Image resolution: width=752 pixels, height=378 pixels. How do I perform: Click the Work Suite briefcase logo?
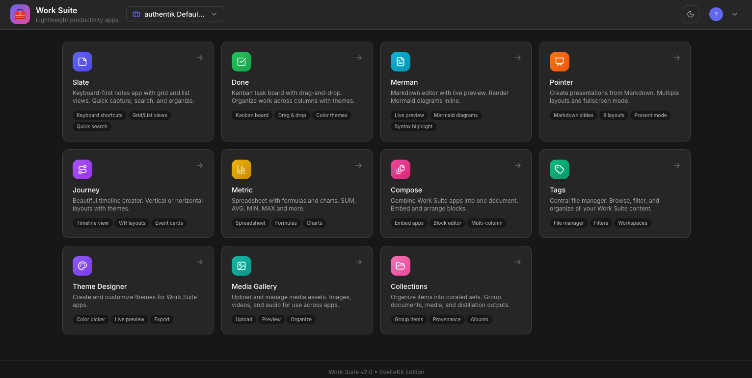20,14
